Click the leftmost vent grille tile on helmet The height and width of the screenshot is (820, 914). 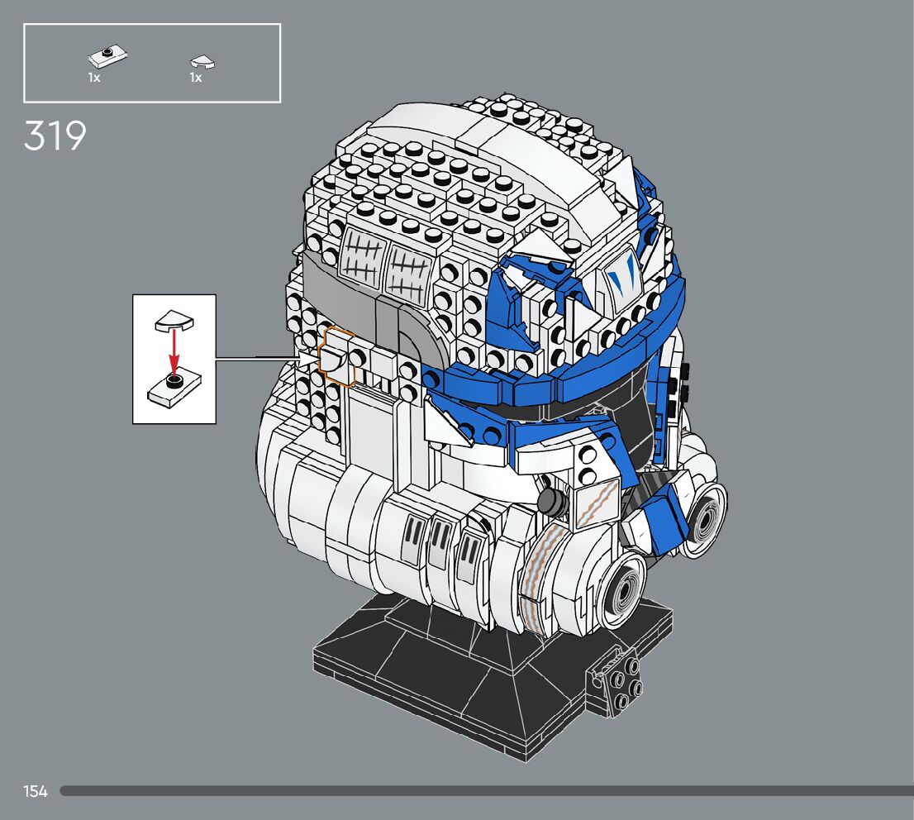click(x=414, y=541)
